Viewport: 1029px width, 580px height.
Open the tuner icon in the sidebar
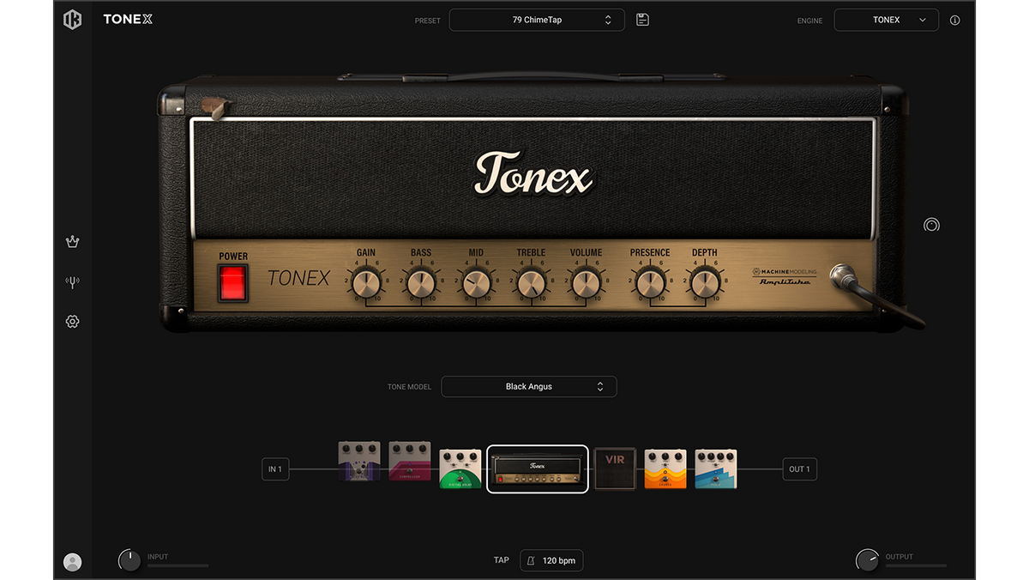point(73,281)
